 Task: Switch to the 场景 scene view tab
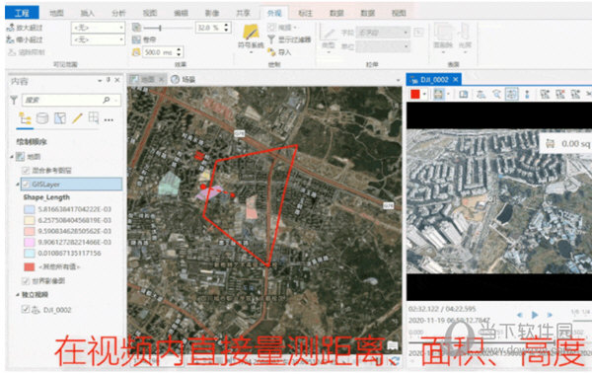184,79
